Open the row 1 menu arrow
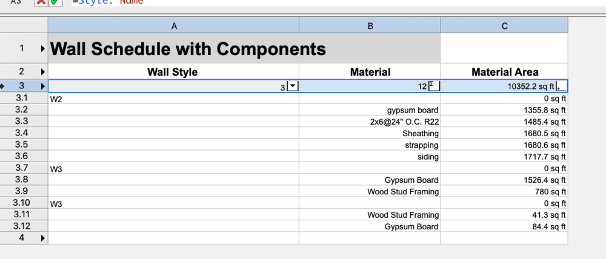Viewport: 606px width, 259px height. [x=42, y=48]
